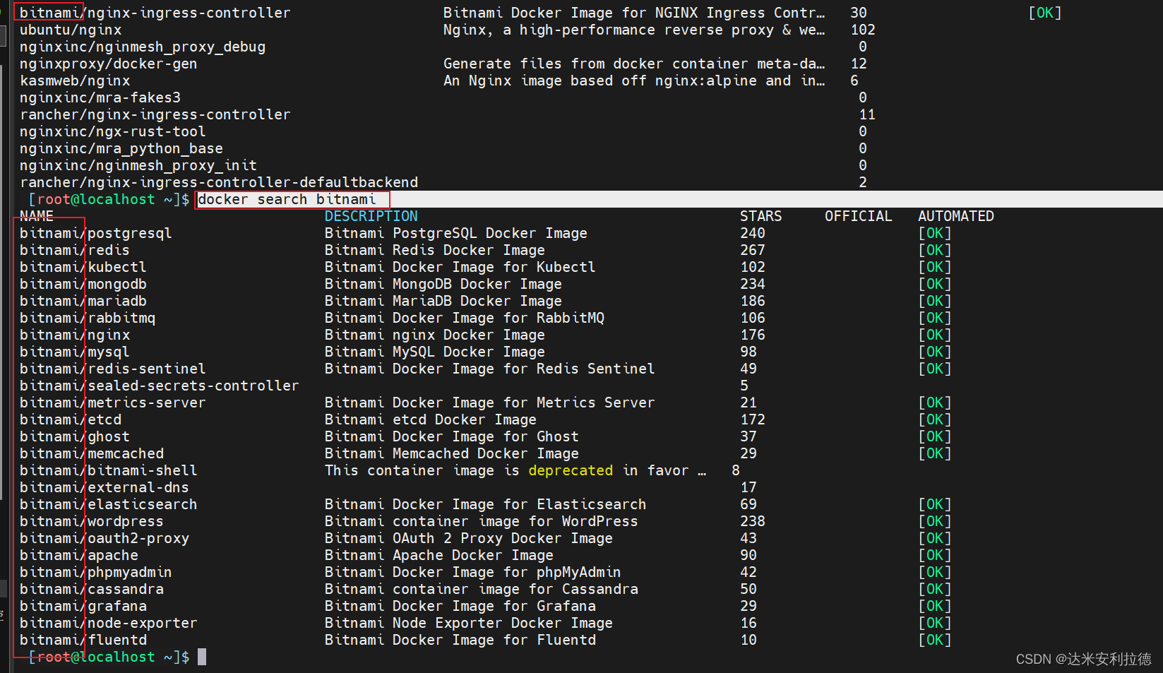Image resolution: width=1163 pixels, height=673 pixels.
Task: Click the star count 238 for wordpress
Action: coord(753,521)
